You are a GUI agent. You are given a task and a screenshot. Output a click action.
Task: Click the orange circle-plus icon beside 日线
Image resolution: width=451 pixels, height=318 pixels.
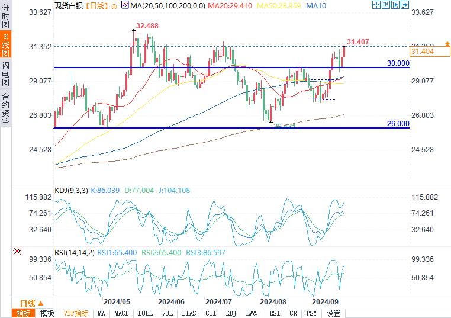(114, 7)
